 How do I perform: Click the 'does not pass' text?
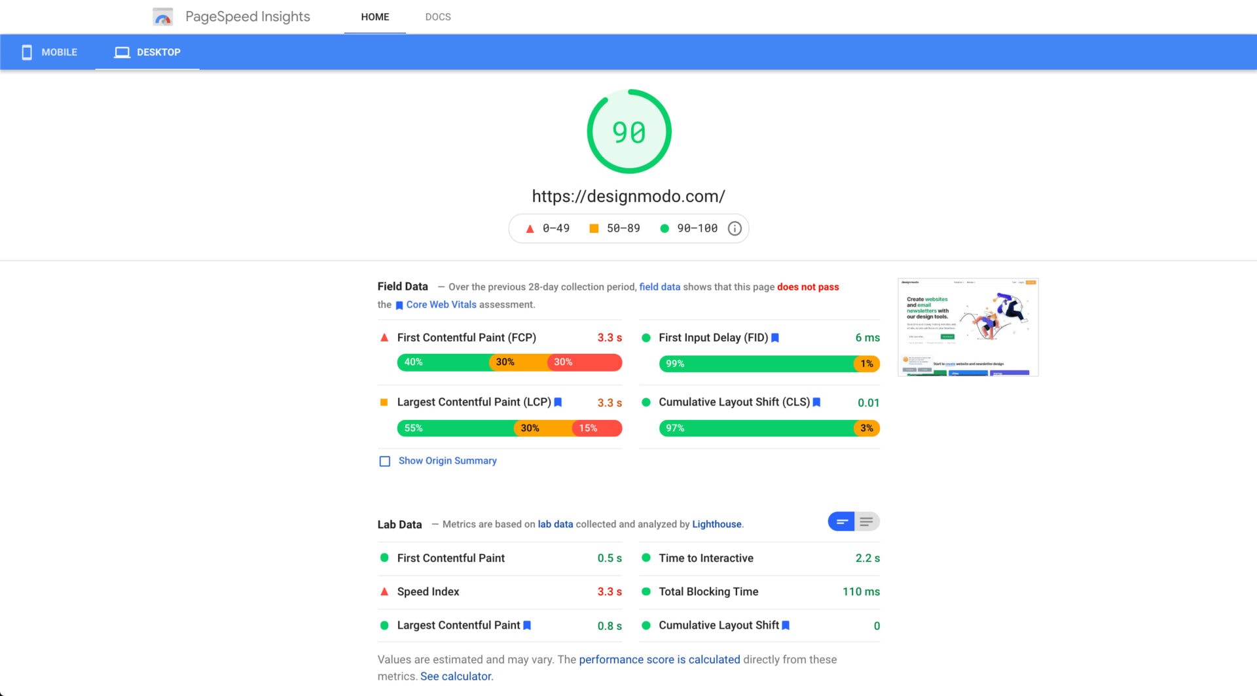pyautogui.click(x=808, y=287)
